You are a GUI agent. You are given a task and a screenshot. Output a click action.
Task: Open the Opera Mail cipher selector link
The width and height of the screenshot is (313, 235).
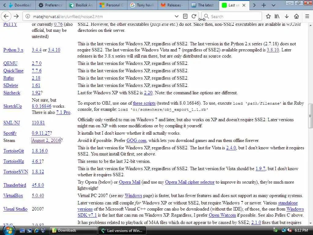tap(190, 182)
